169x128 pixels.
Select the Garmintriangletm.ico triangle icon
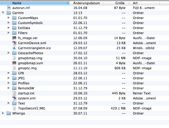click(14, 48)
